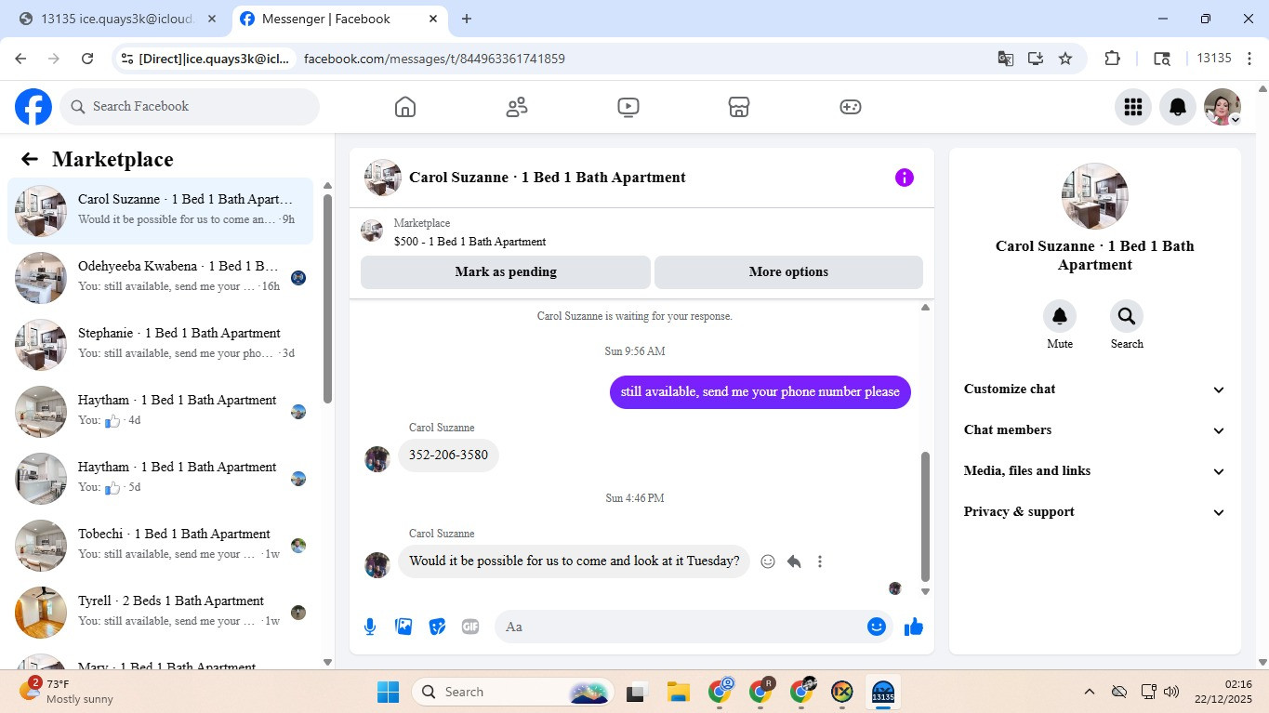
Task: Open the Stephanie conversation
Action: [160, 345]
